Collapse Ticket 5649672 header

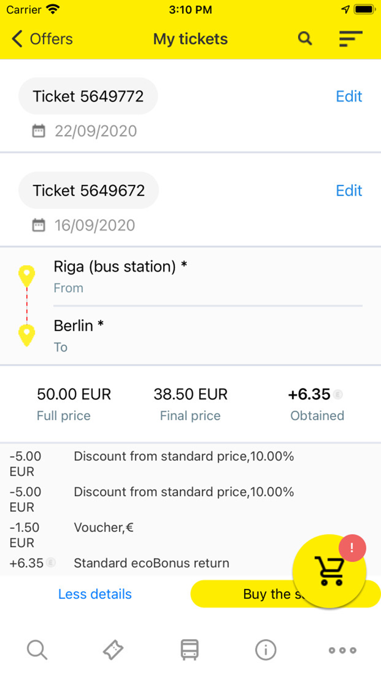click(x=88, y=191)
